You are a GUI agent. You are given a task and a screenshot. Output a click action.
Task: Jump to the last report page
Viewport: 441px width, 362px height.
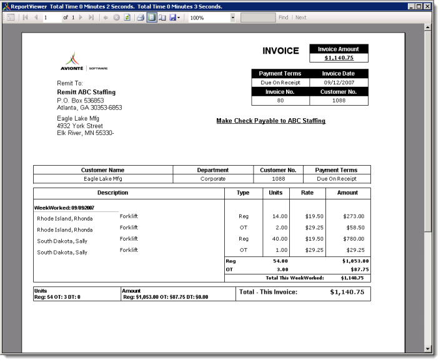tap(91, 18)
